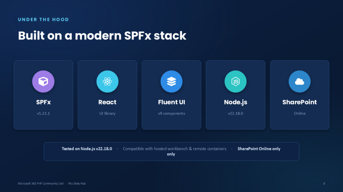343x192 pixels.
Task: Click the React atom icon
Action: click(108, 81)
